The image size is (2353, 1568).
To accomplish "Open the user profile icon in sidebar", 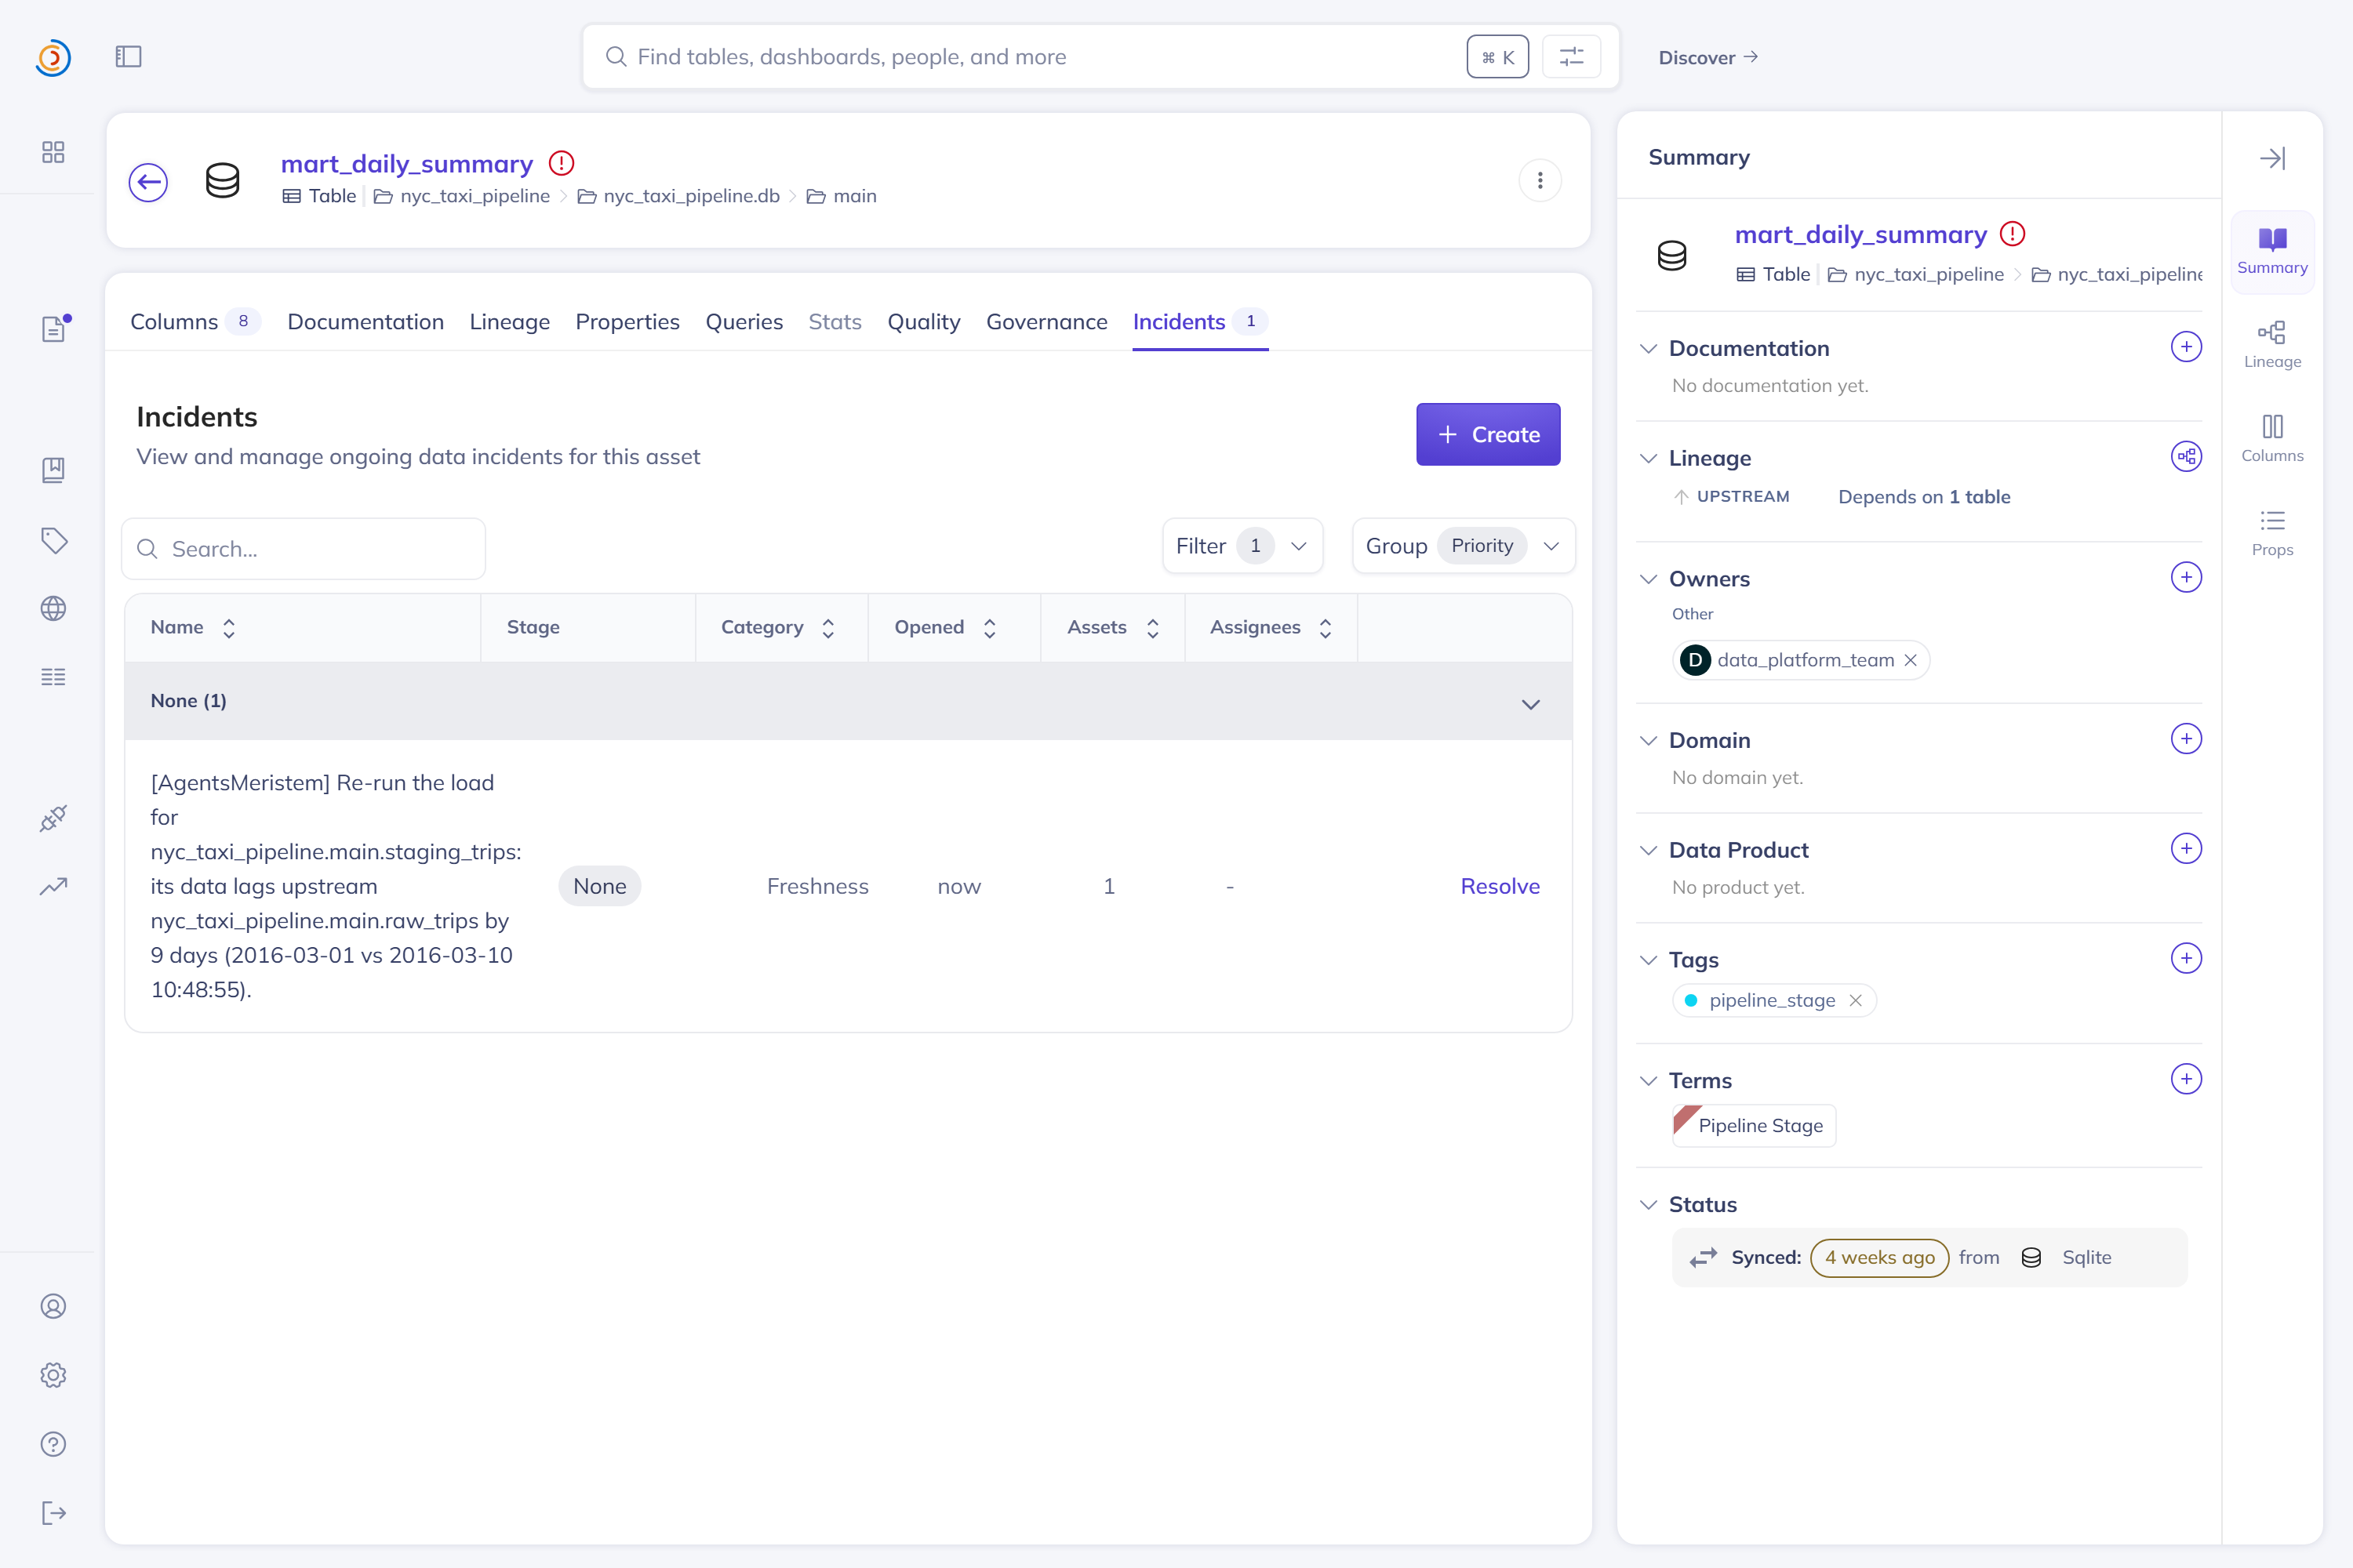I will (53, 1306).
